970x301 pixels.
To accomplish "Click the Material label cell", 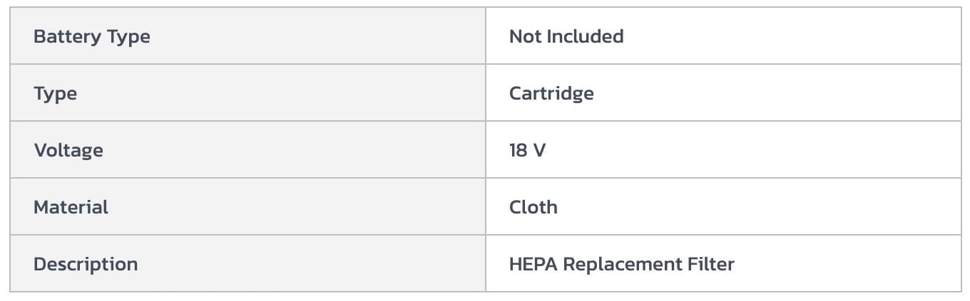I will (71, 207).
